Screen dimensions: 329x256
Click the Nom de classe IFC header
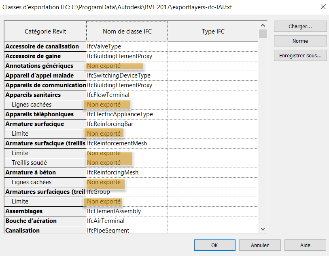tap(127, 31)
